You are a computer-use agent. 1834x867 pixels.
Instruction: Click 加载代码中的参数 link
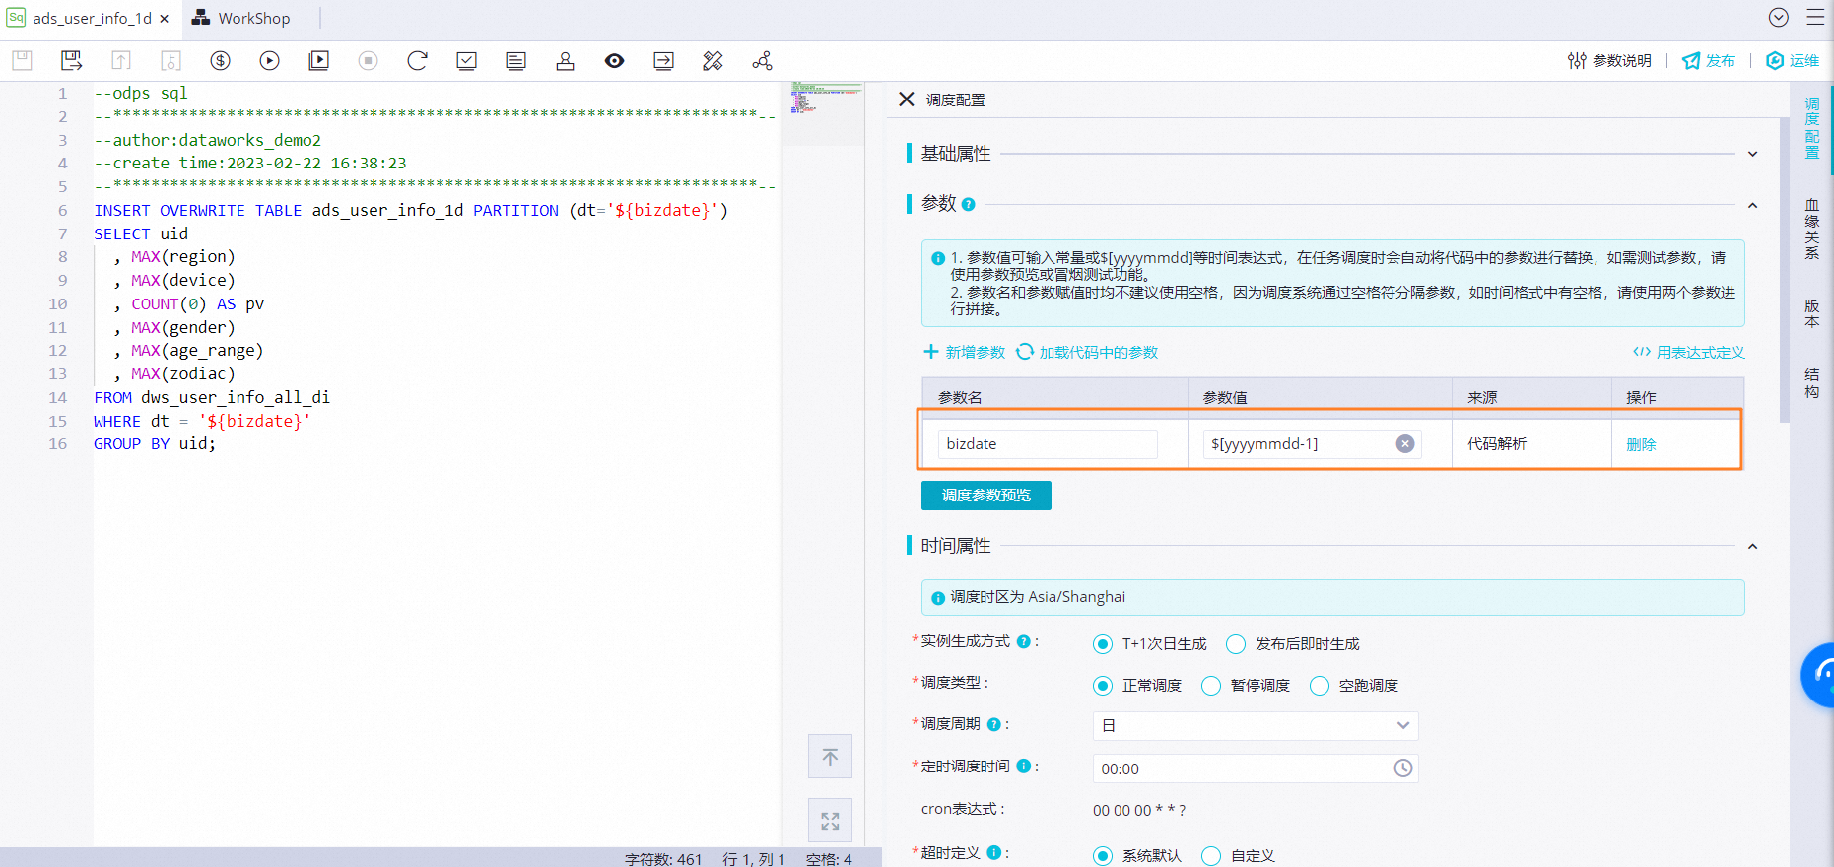tap(1087, 352)
